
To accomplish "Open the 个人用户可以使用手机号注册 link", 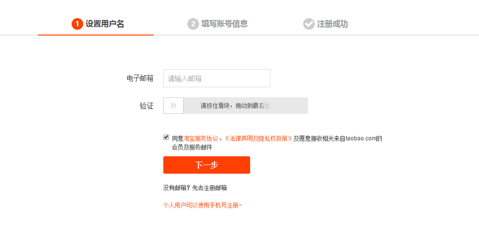I will point(203,205).
